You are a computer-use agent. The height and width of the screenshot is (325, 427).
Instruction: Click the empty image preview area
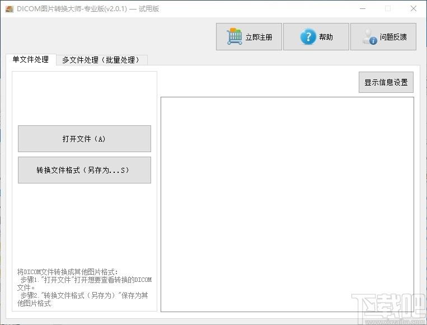point(287,204)
